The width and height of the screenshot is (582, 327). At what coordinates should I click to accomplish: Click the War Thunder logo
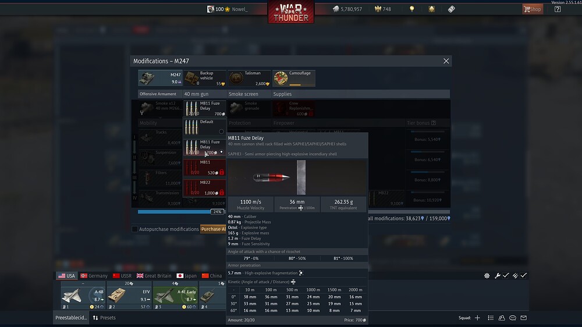pos(291,12)
